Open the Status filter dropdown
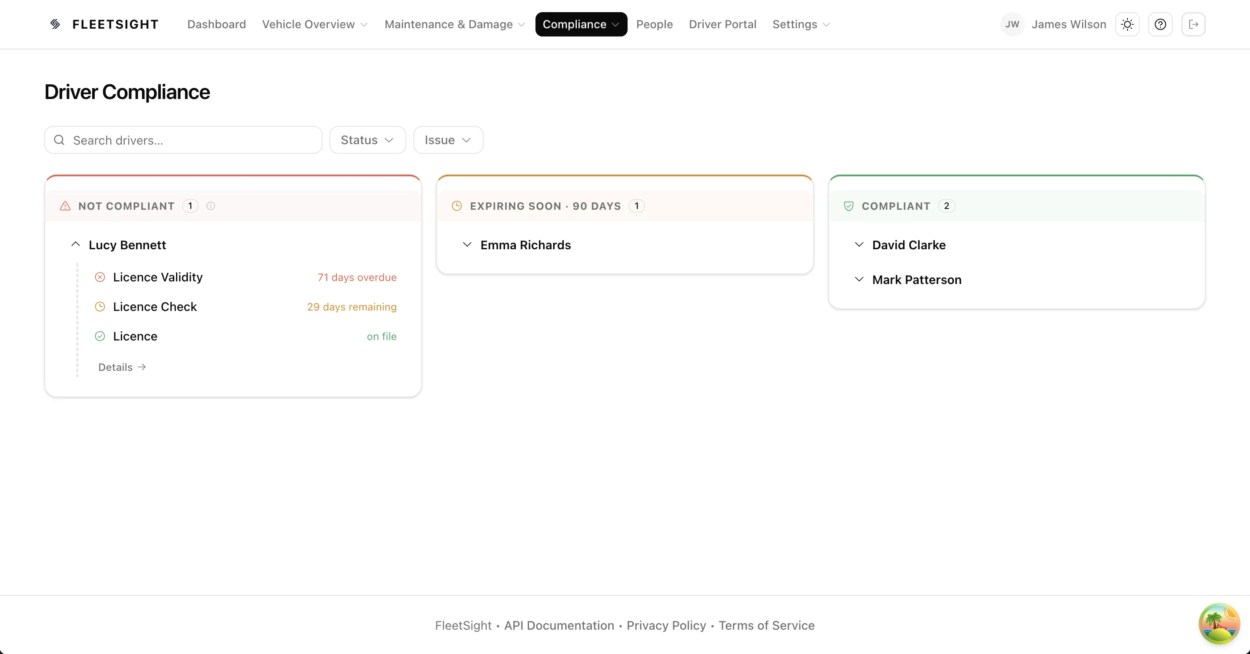 coord(367,140)
